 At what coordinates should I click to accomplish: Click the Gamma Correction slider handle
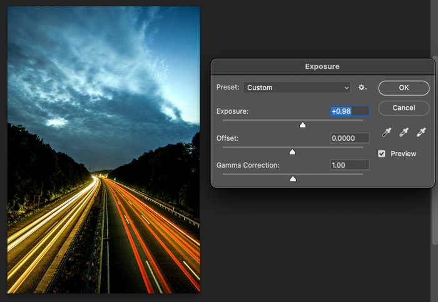(293, 179)
